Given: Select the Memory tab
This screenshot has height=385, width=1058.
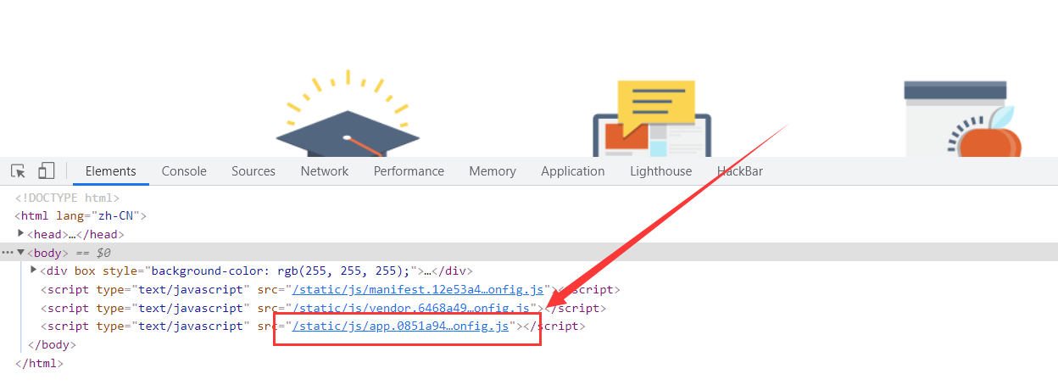Looking at the screenshot, I should click(x=493, y=171).
